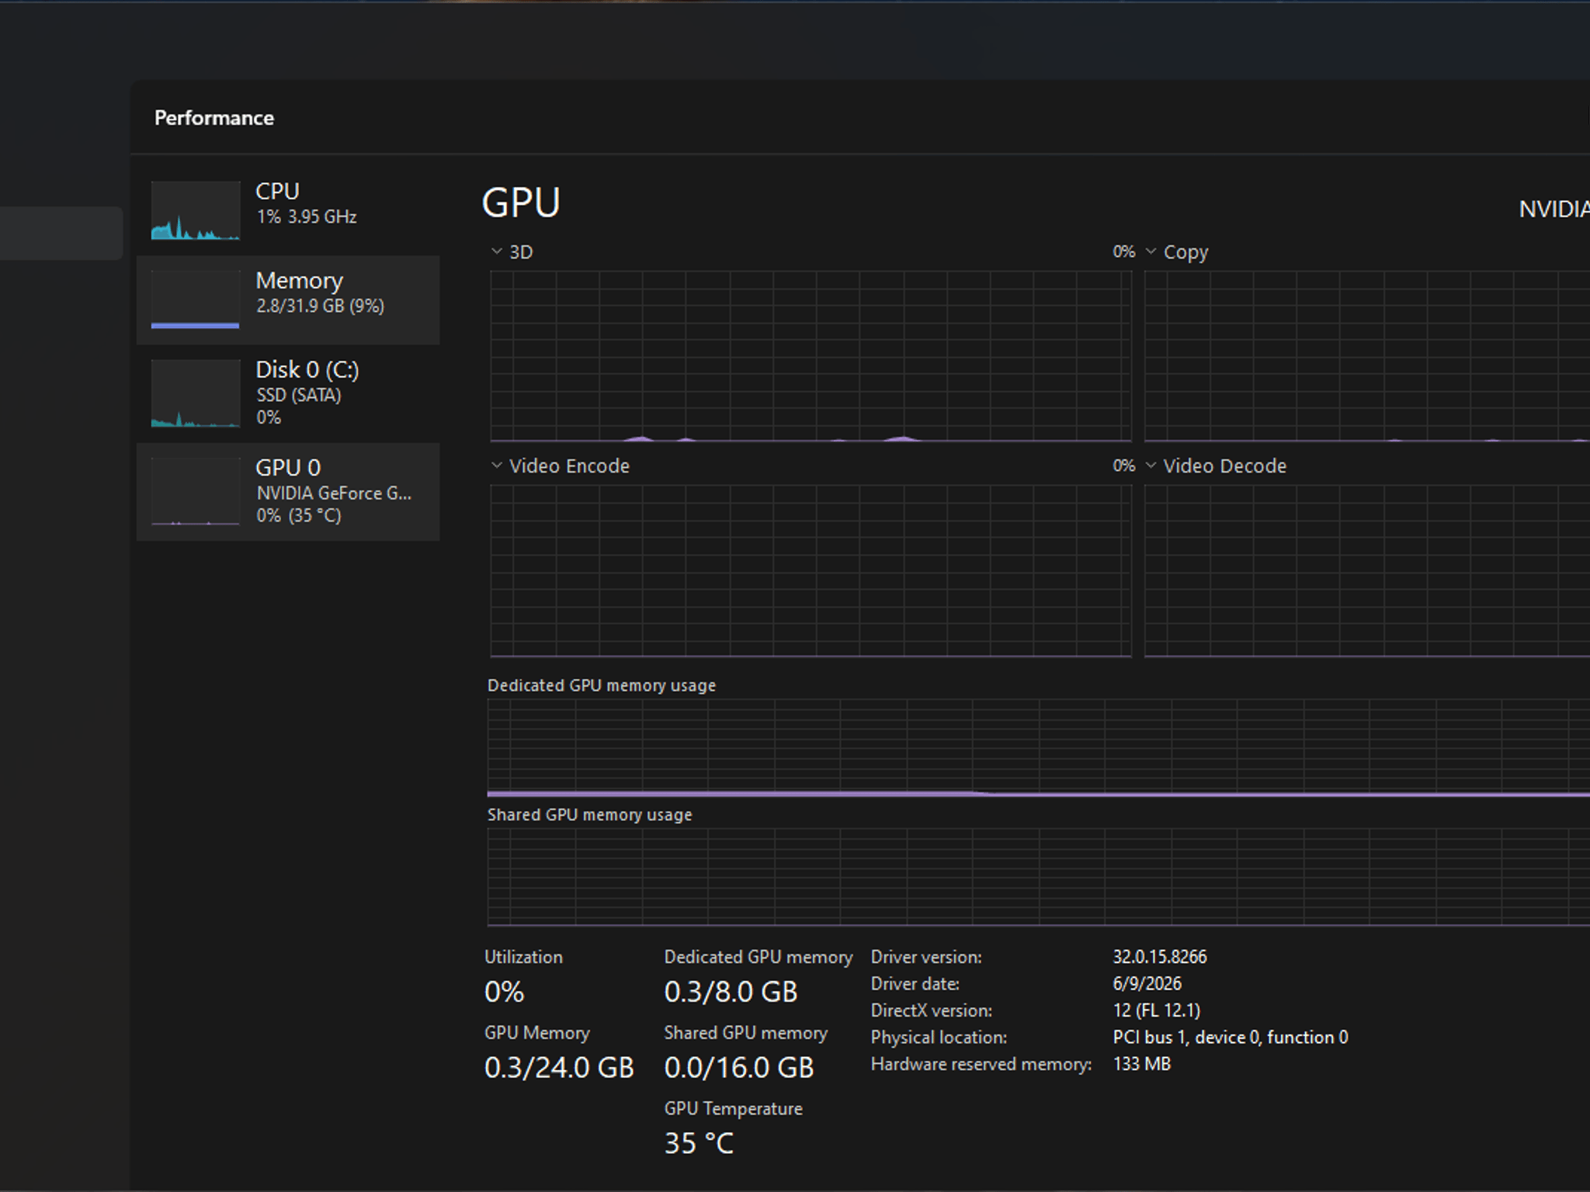
Task: Click the Dedicated GPU memory label
Action: [759, 957]
